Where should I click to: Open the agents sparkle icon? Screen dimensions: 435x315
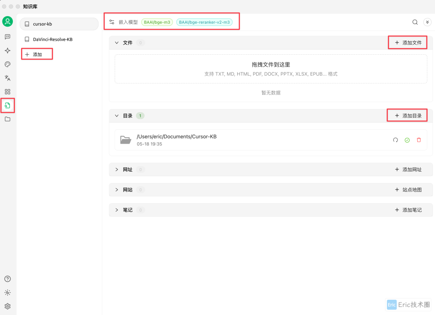click(x=8, y=50)
